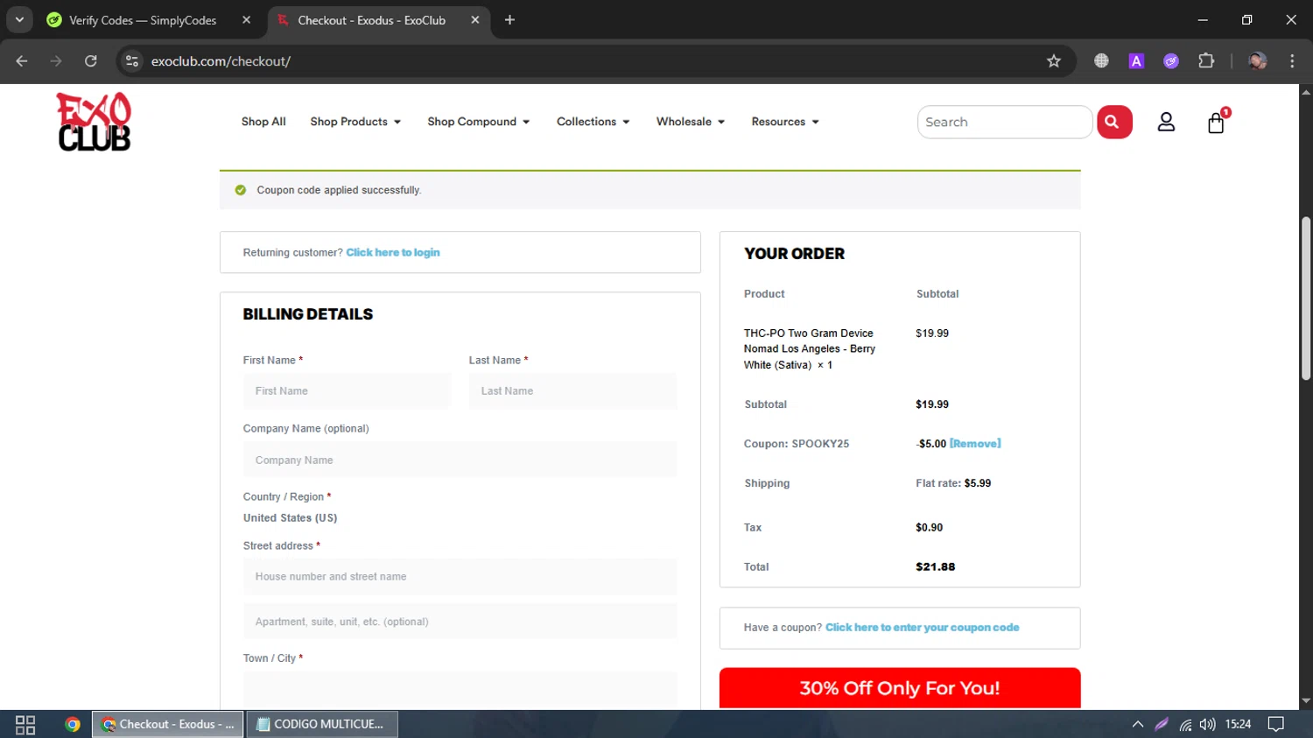
Task: Click the Click here to login link
Action: point(393,252)
